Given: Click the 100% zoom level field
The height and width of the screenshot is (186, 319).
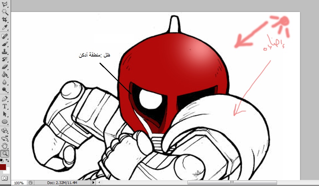Looking at the screenshot, I should pos(19,183).
